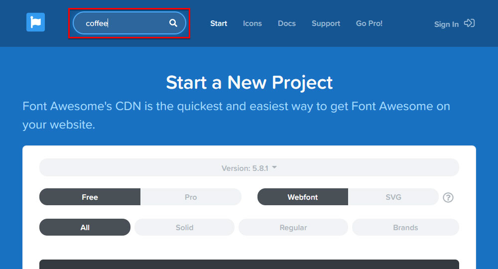The height and width of the screenshot is (269, 498).
Task: Select the All styles filter
Action: tap(85, 227)
